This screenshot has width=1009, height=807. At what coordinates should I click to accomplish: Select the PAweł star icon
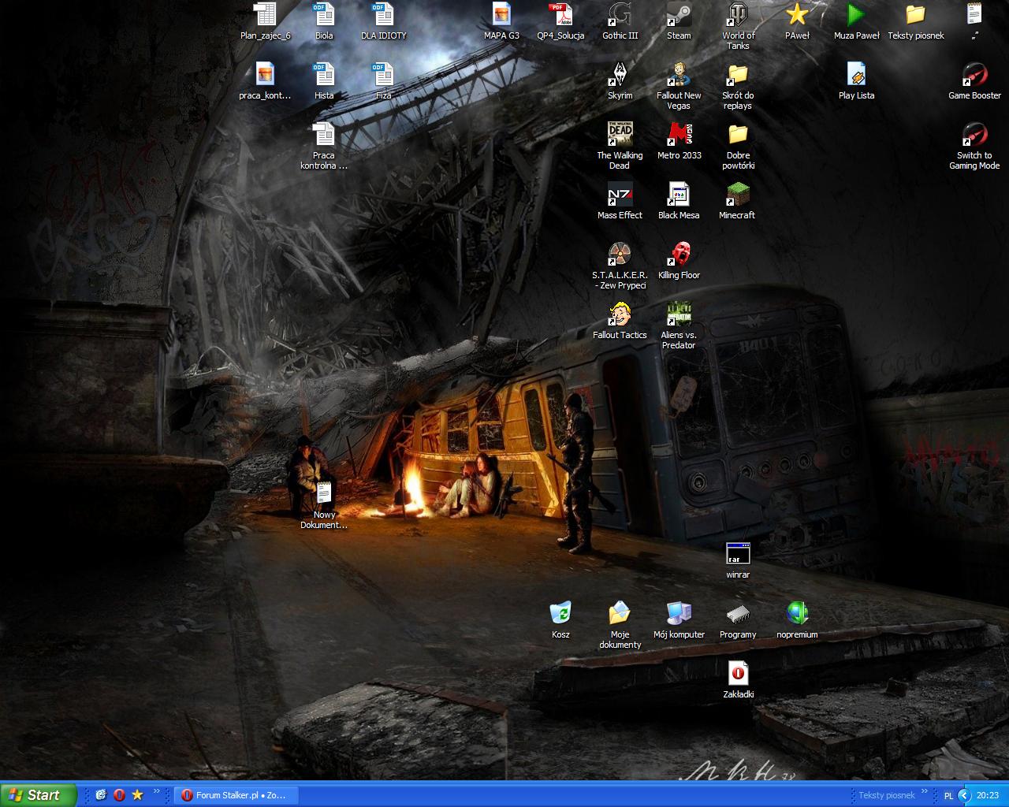pos(797,15)
